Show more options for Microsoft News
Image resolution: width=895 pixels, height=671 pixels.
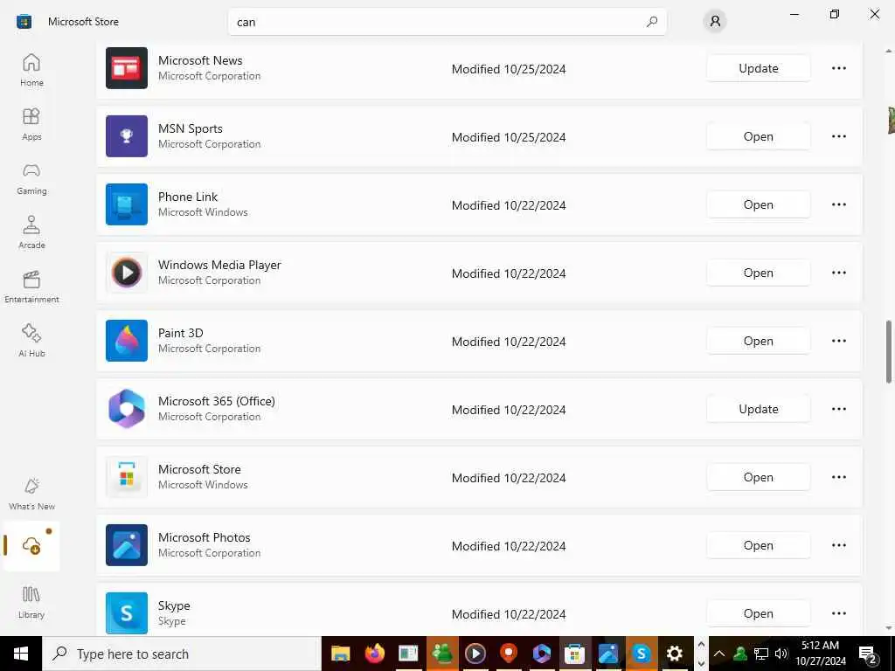[x=838, y=68]
